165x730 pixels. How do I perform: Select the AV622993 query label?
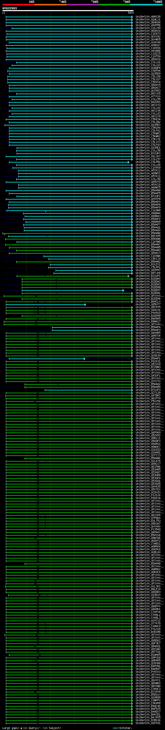click(x=10, y=8)
